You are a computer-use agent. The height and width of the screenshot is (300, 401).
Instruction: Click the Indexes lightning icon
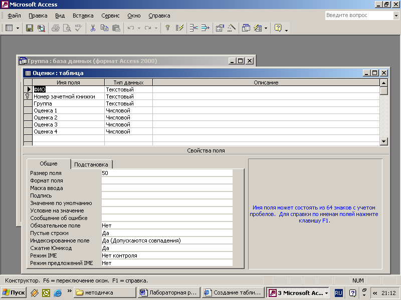(179, 28)
